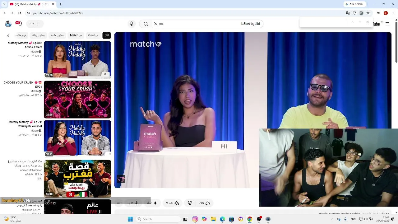Open Matchy Matchy Ep 71 thumbnail
Viewport: 398px width, 224px height.
coord(77,138)
